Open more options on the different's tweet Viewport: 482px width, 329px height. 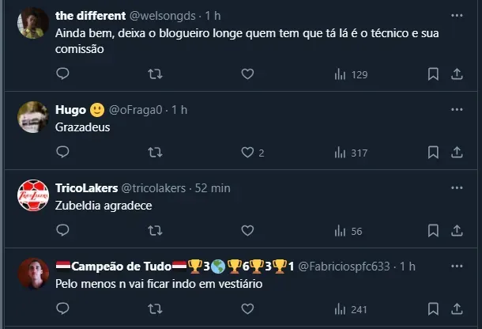(x=457, y=16)
